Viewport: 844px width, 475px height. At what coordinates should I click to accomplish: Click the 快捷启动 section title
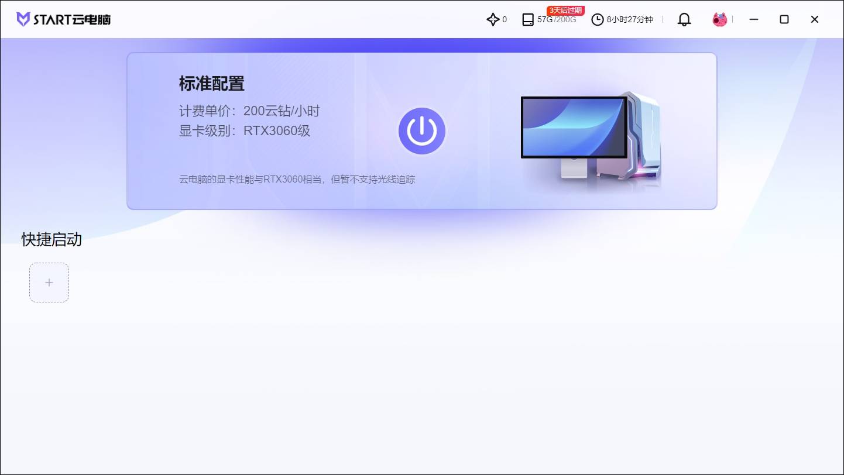click(52, 239)
